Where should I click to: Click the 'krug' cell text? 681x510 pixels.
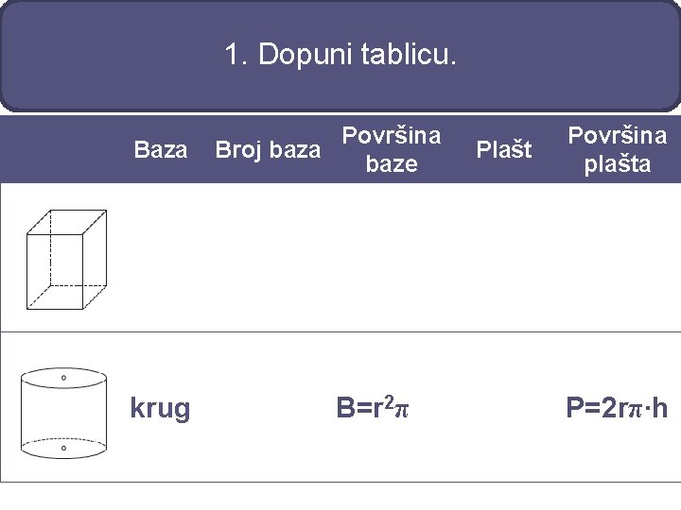click(161, 408)
